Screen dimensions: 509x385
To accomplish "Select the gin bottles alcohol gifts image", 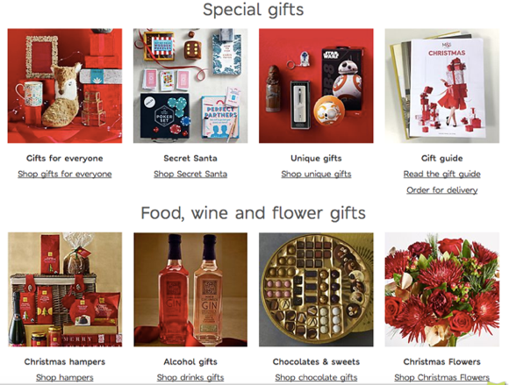I will [x=190, y=289].
